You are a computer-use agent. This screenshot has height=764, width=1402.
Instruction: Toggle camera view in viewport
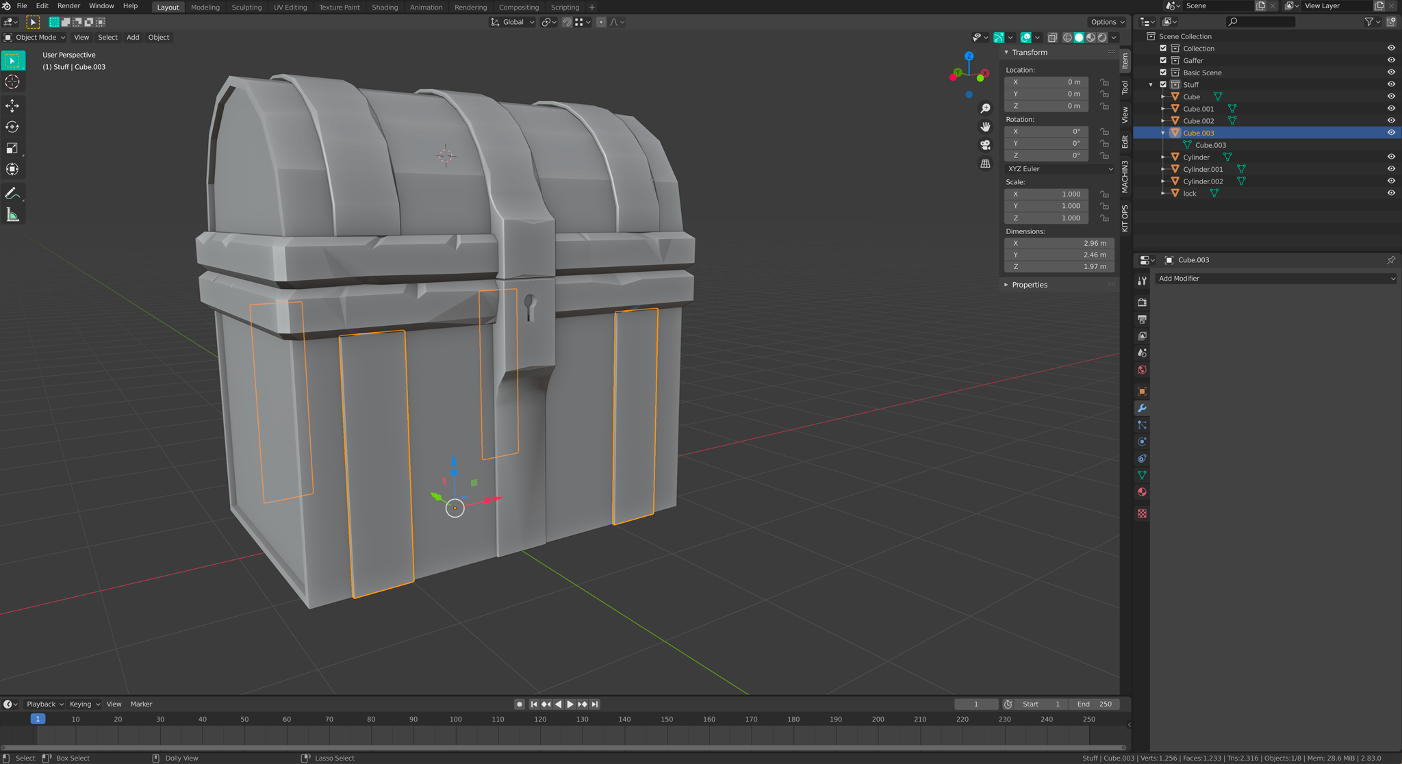click(985, 145)
